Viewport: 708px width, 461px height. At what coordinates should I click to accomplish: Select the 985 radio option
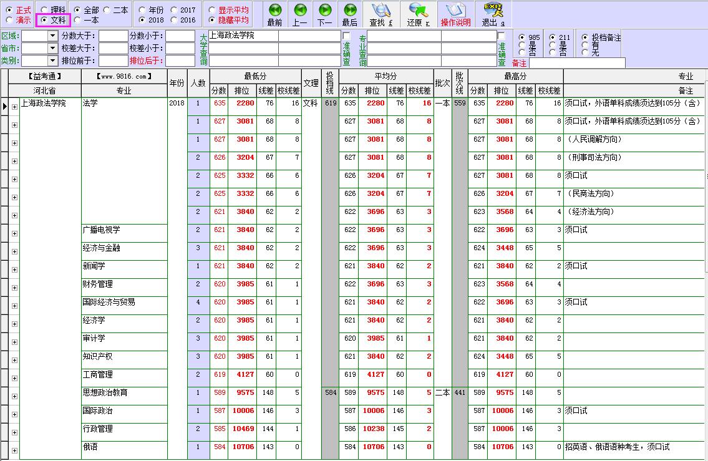coord(522,37)
